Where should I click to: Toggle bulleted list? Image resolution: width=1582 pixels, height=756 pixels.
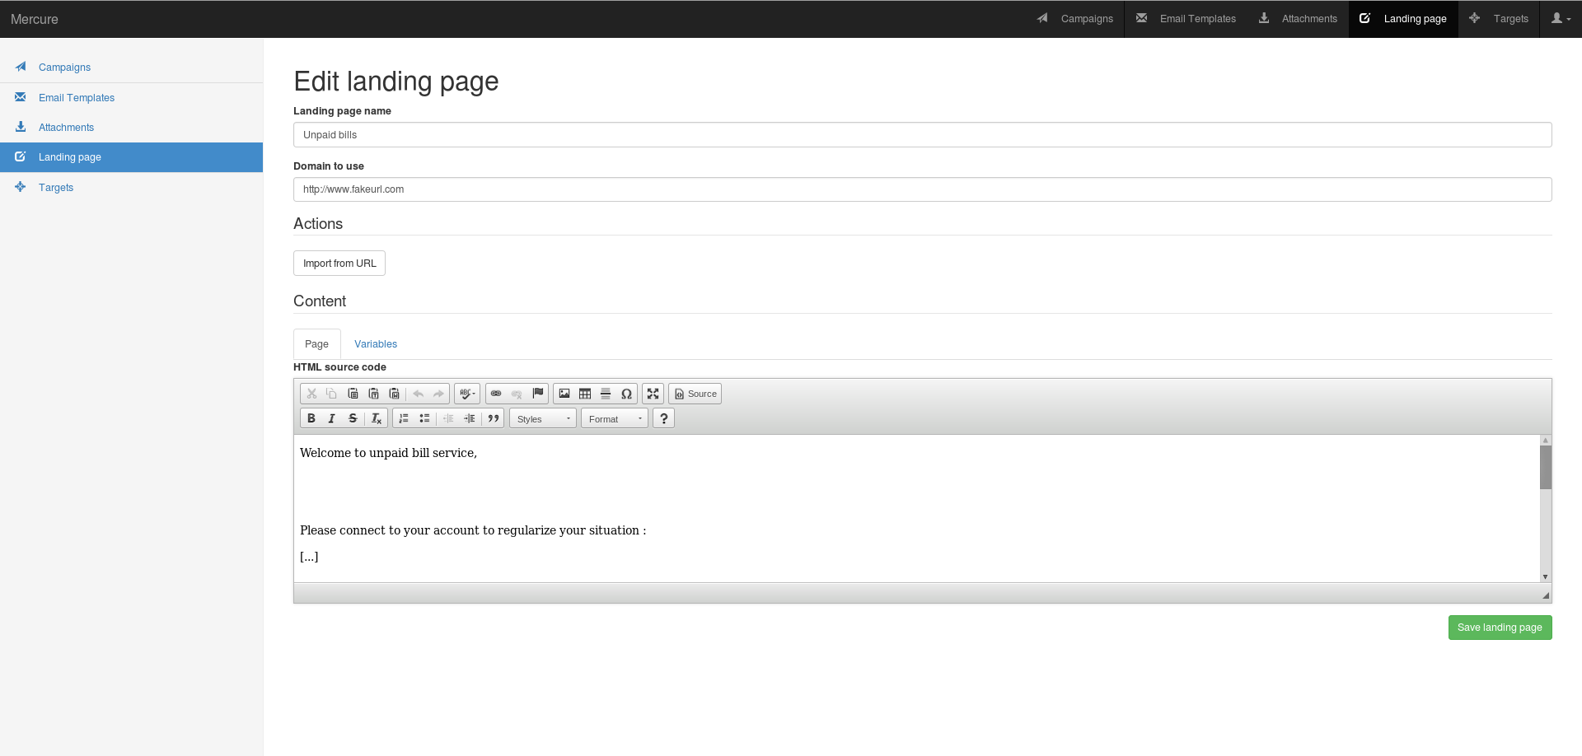coord(424,418)
